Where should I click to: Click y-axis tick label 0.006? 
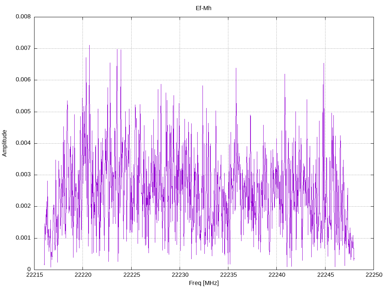click(x=23, y=80)
